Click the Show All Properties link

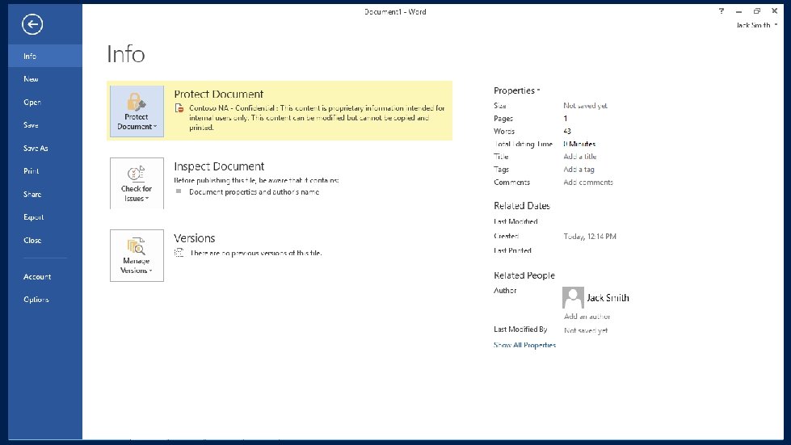click(524, 345)
